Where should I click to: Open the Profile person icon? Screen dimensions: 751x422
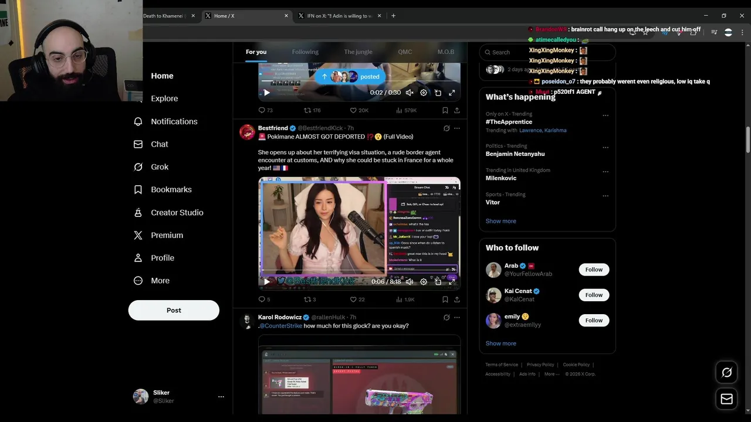tap(138, 258)
